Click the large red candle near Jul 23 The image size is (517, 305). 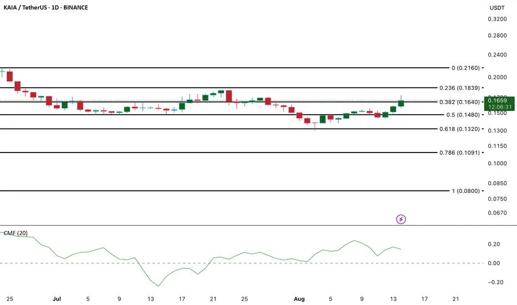229,96
